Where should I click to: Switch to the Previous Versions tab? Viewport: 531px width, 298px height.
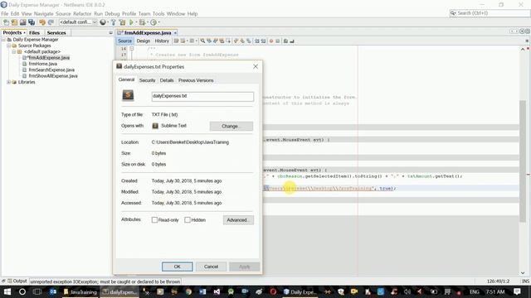[x=196, y=80]
